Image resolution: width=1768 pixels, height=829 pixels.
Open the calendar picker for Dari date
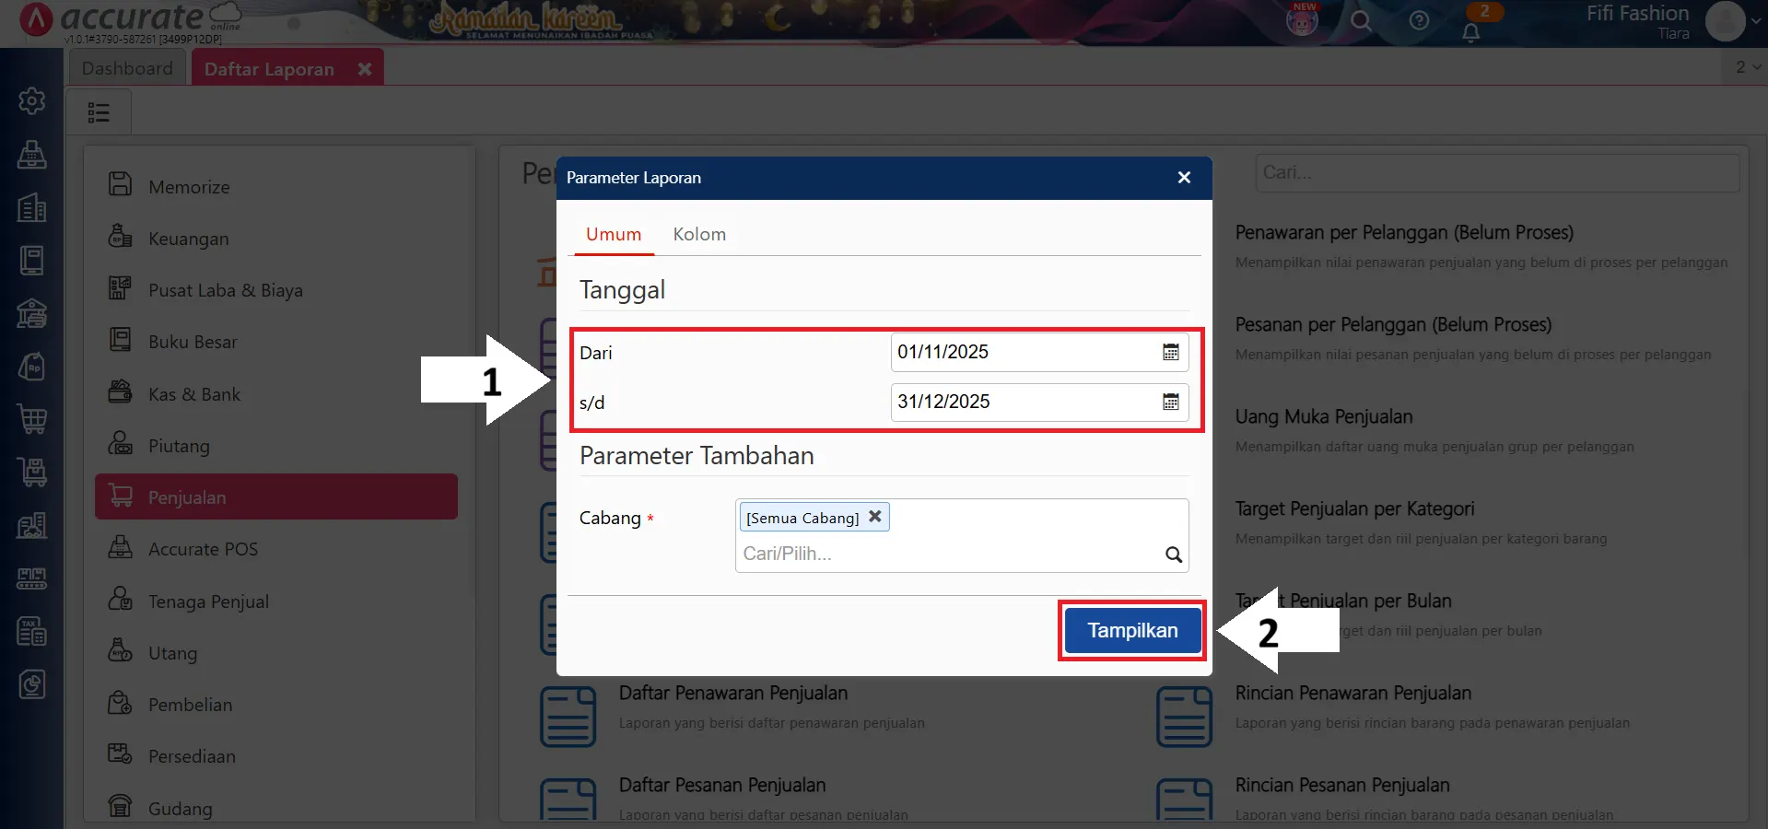(1170, 353)
